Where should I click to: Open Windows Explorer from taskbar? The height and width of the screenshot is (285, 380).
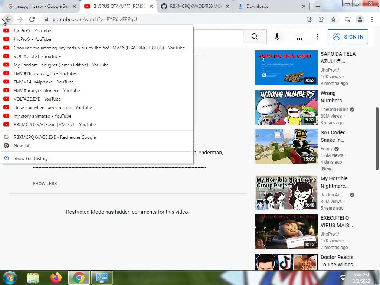tap(33, 278)
